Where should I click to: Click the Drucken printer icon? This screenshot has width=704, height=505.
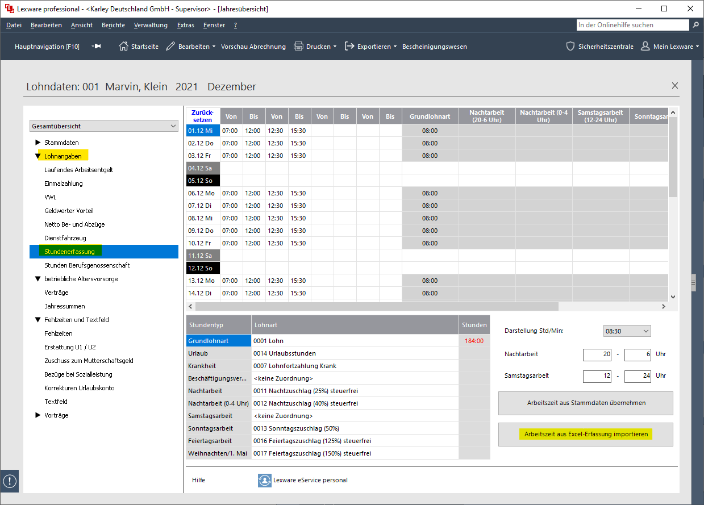coord(298,47)
